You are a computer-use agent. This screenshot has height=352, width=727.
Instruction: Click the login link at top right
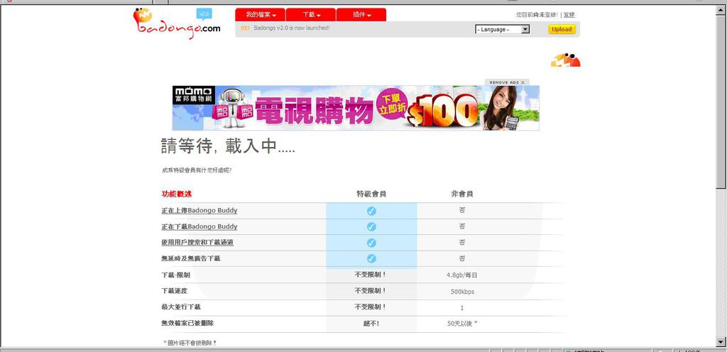click(569, 15)
